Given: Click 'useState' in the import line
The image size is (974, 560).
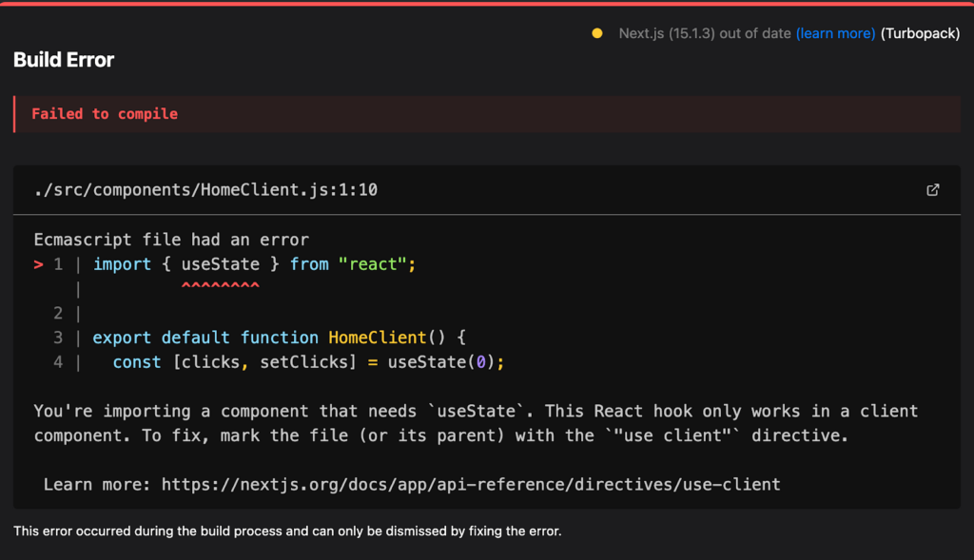Looking at the screenshot, I should pos(221,264).
